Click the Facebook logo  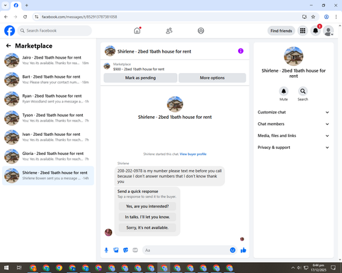click(x=10, y=31)
